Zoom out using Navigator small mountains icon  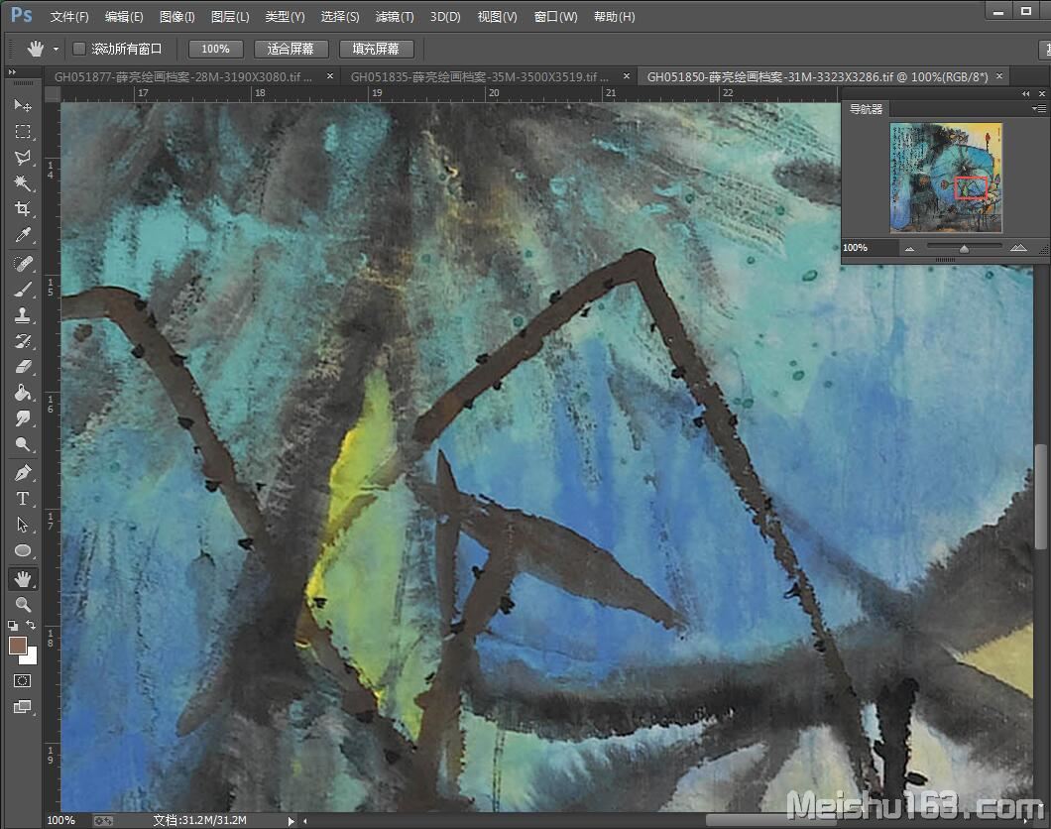[x=909, y=249]
